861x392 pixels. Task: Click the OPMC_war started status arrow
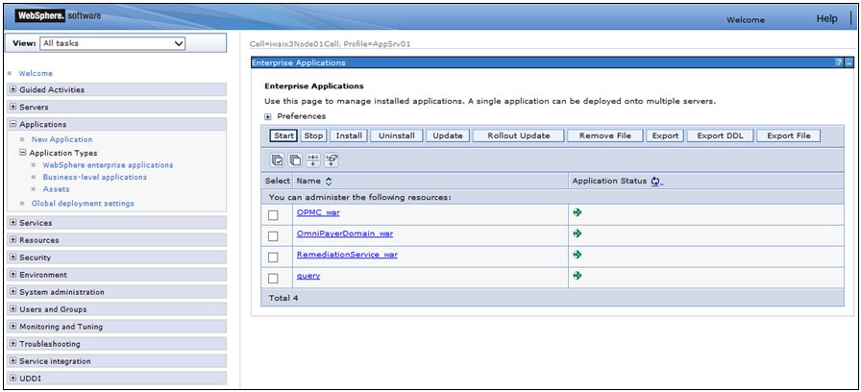coord(577,212)
